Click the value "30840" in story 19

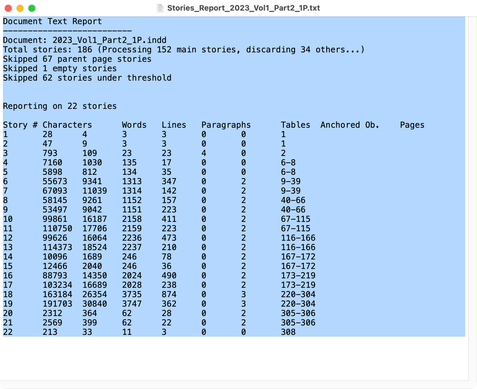tap(95, 304)
